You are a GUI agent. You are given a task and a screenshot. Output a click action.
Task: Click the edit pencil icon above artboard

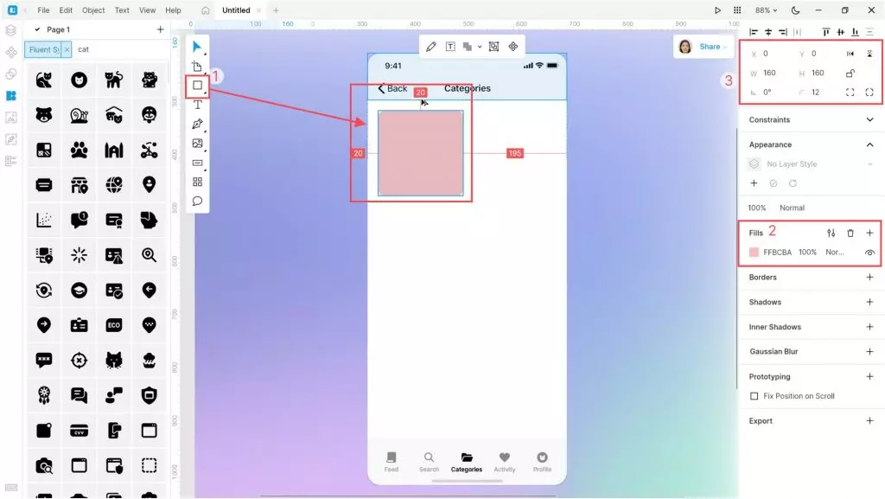(x=431, y=47)
